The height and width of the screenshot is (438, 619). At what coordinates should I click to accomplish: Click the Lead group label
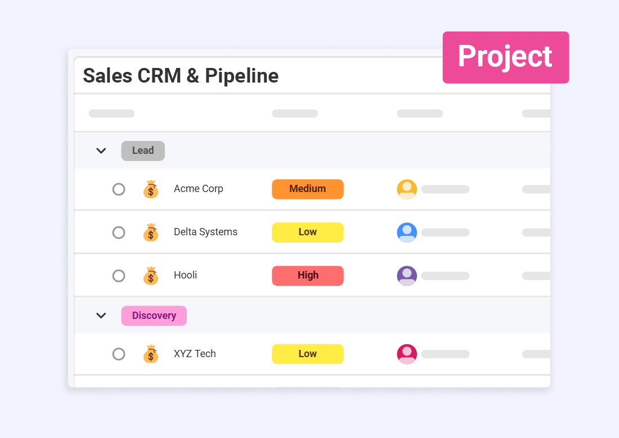(142, 150)
